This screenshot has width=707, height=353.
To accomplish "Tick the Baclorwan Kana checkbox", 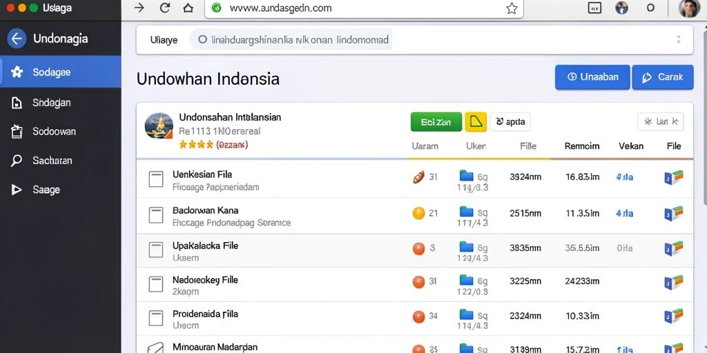I will pos(156,215).
